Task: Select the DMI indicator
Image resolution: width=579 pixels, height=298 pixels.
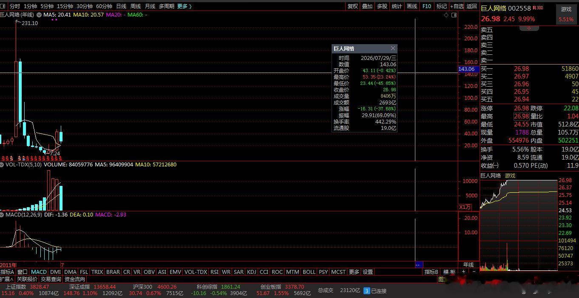Action: click(55, 272)
